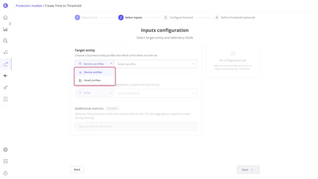
Task: Open the Select profile dropdown
Action: [155, 64]
